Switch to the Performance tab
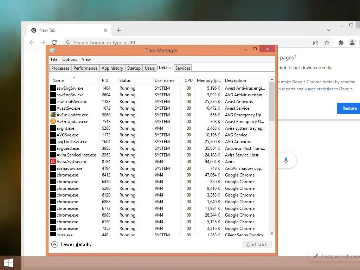Viewport: 360px width, 270px height. [85, 68]
